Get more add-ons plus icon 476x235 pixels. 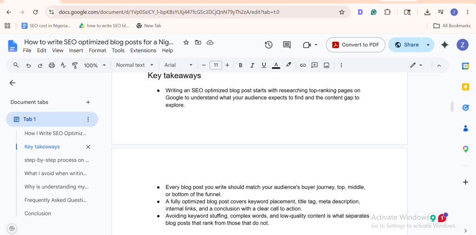point(465,182)
